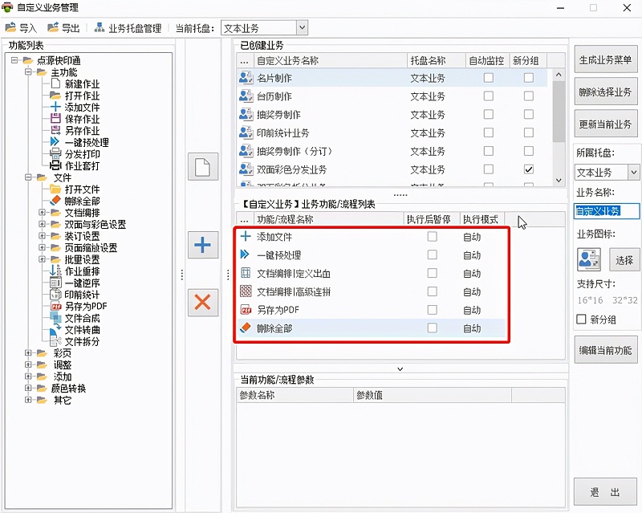Toggle 自动监控 checkbox for 名片制作
Viewport: 642px width, 513px height.
click(489, 78)
